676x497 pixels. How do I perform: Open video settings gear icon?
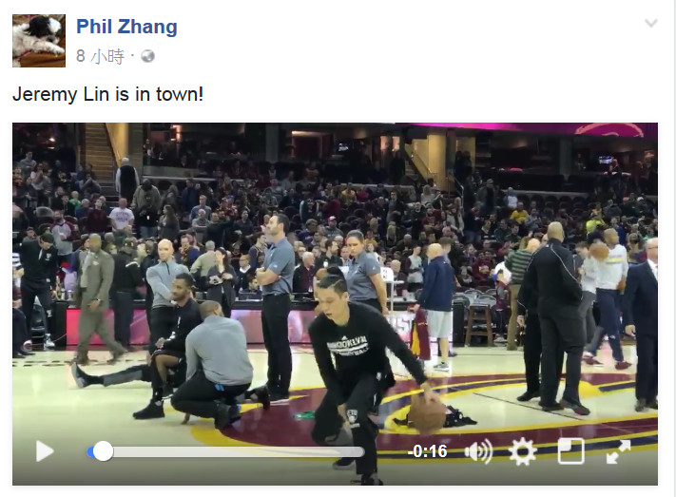523,451
